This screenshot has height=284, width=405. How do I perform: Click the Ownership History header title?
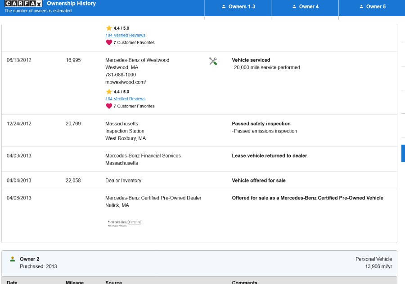(x=71, y=3)
